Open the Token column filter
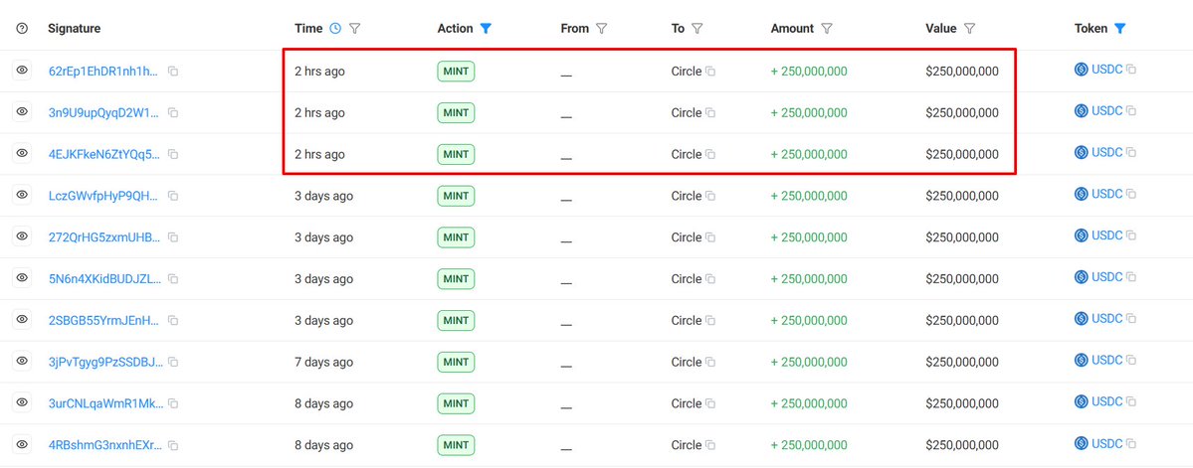This screenshot has height=468, width=1193. [x=1119, y=29]
